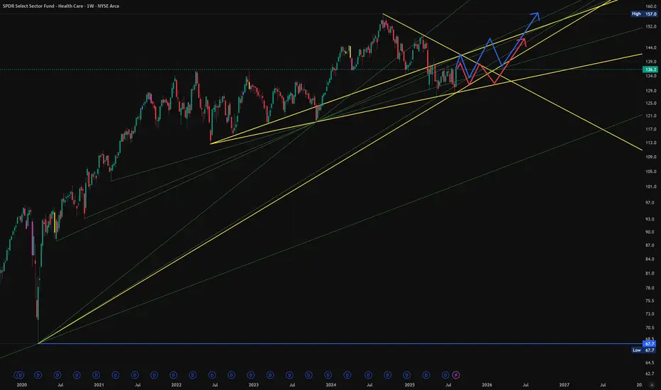Viewport: 661px width, 390px height.
Task: Click the green 136.2 current price tag
Action: pyautogui.click(x=650, y=69)
